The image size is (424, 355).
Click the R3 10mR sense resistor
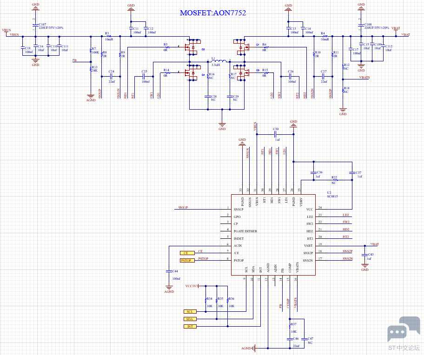(108, 37)
